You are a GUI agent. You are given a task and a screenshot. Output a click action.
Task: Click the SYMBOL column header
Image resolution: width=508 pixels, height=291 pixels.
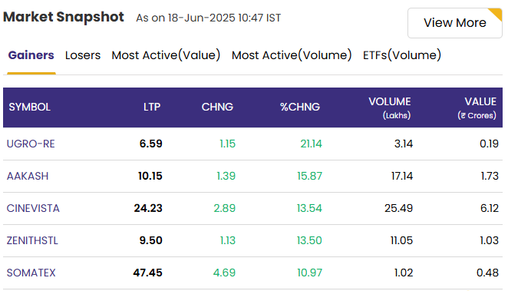pyautogui.click(x=29, y=107)
